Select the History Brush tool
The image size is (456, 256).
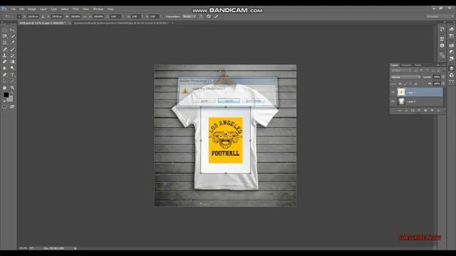(12, 55)
